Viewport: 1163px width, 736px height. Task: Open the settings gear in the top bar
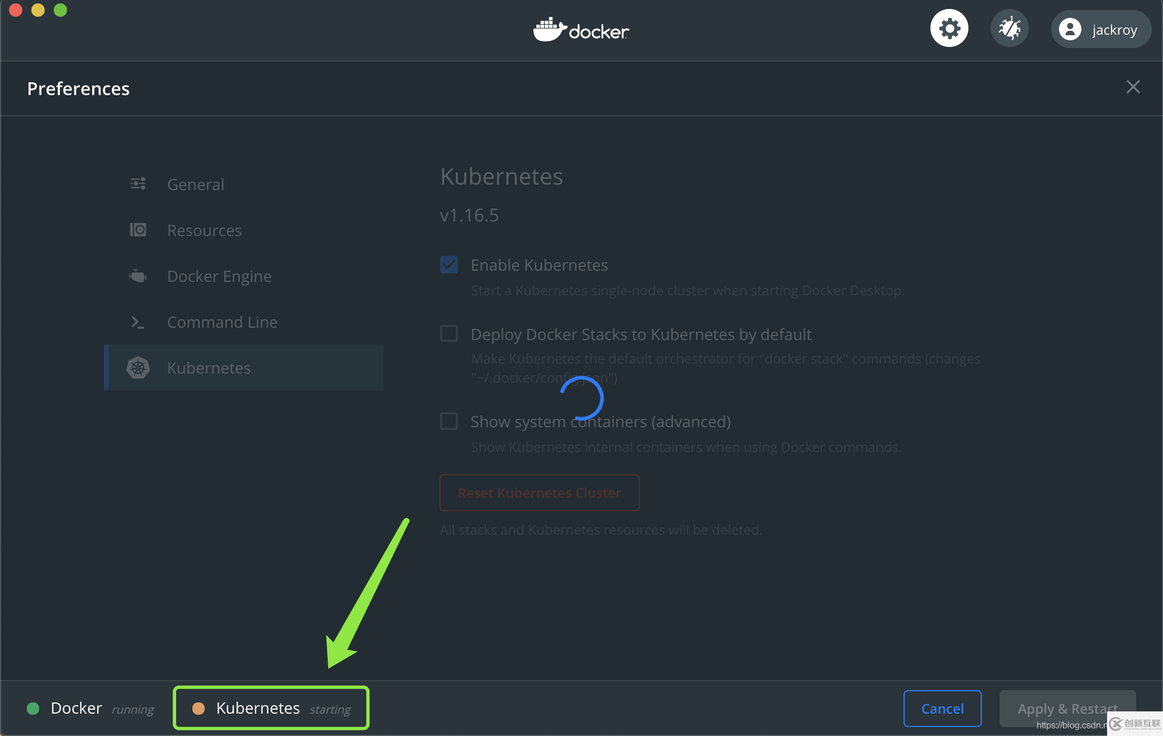(949, 27)
